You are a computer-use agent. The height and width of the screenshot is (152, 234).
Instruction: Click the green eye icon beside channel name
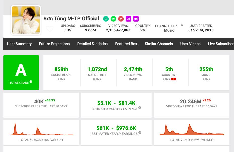click(113, 19)
